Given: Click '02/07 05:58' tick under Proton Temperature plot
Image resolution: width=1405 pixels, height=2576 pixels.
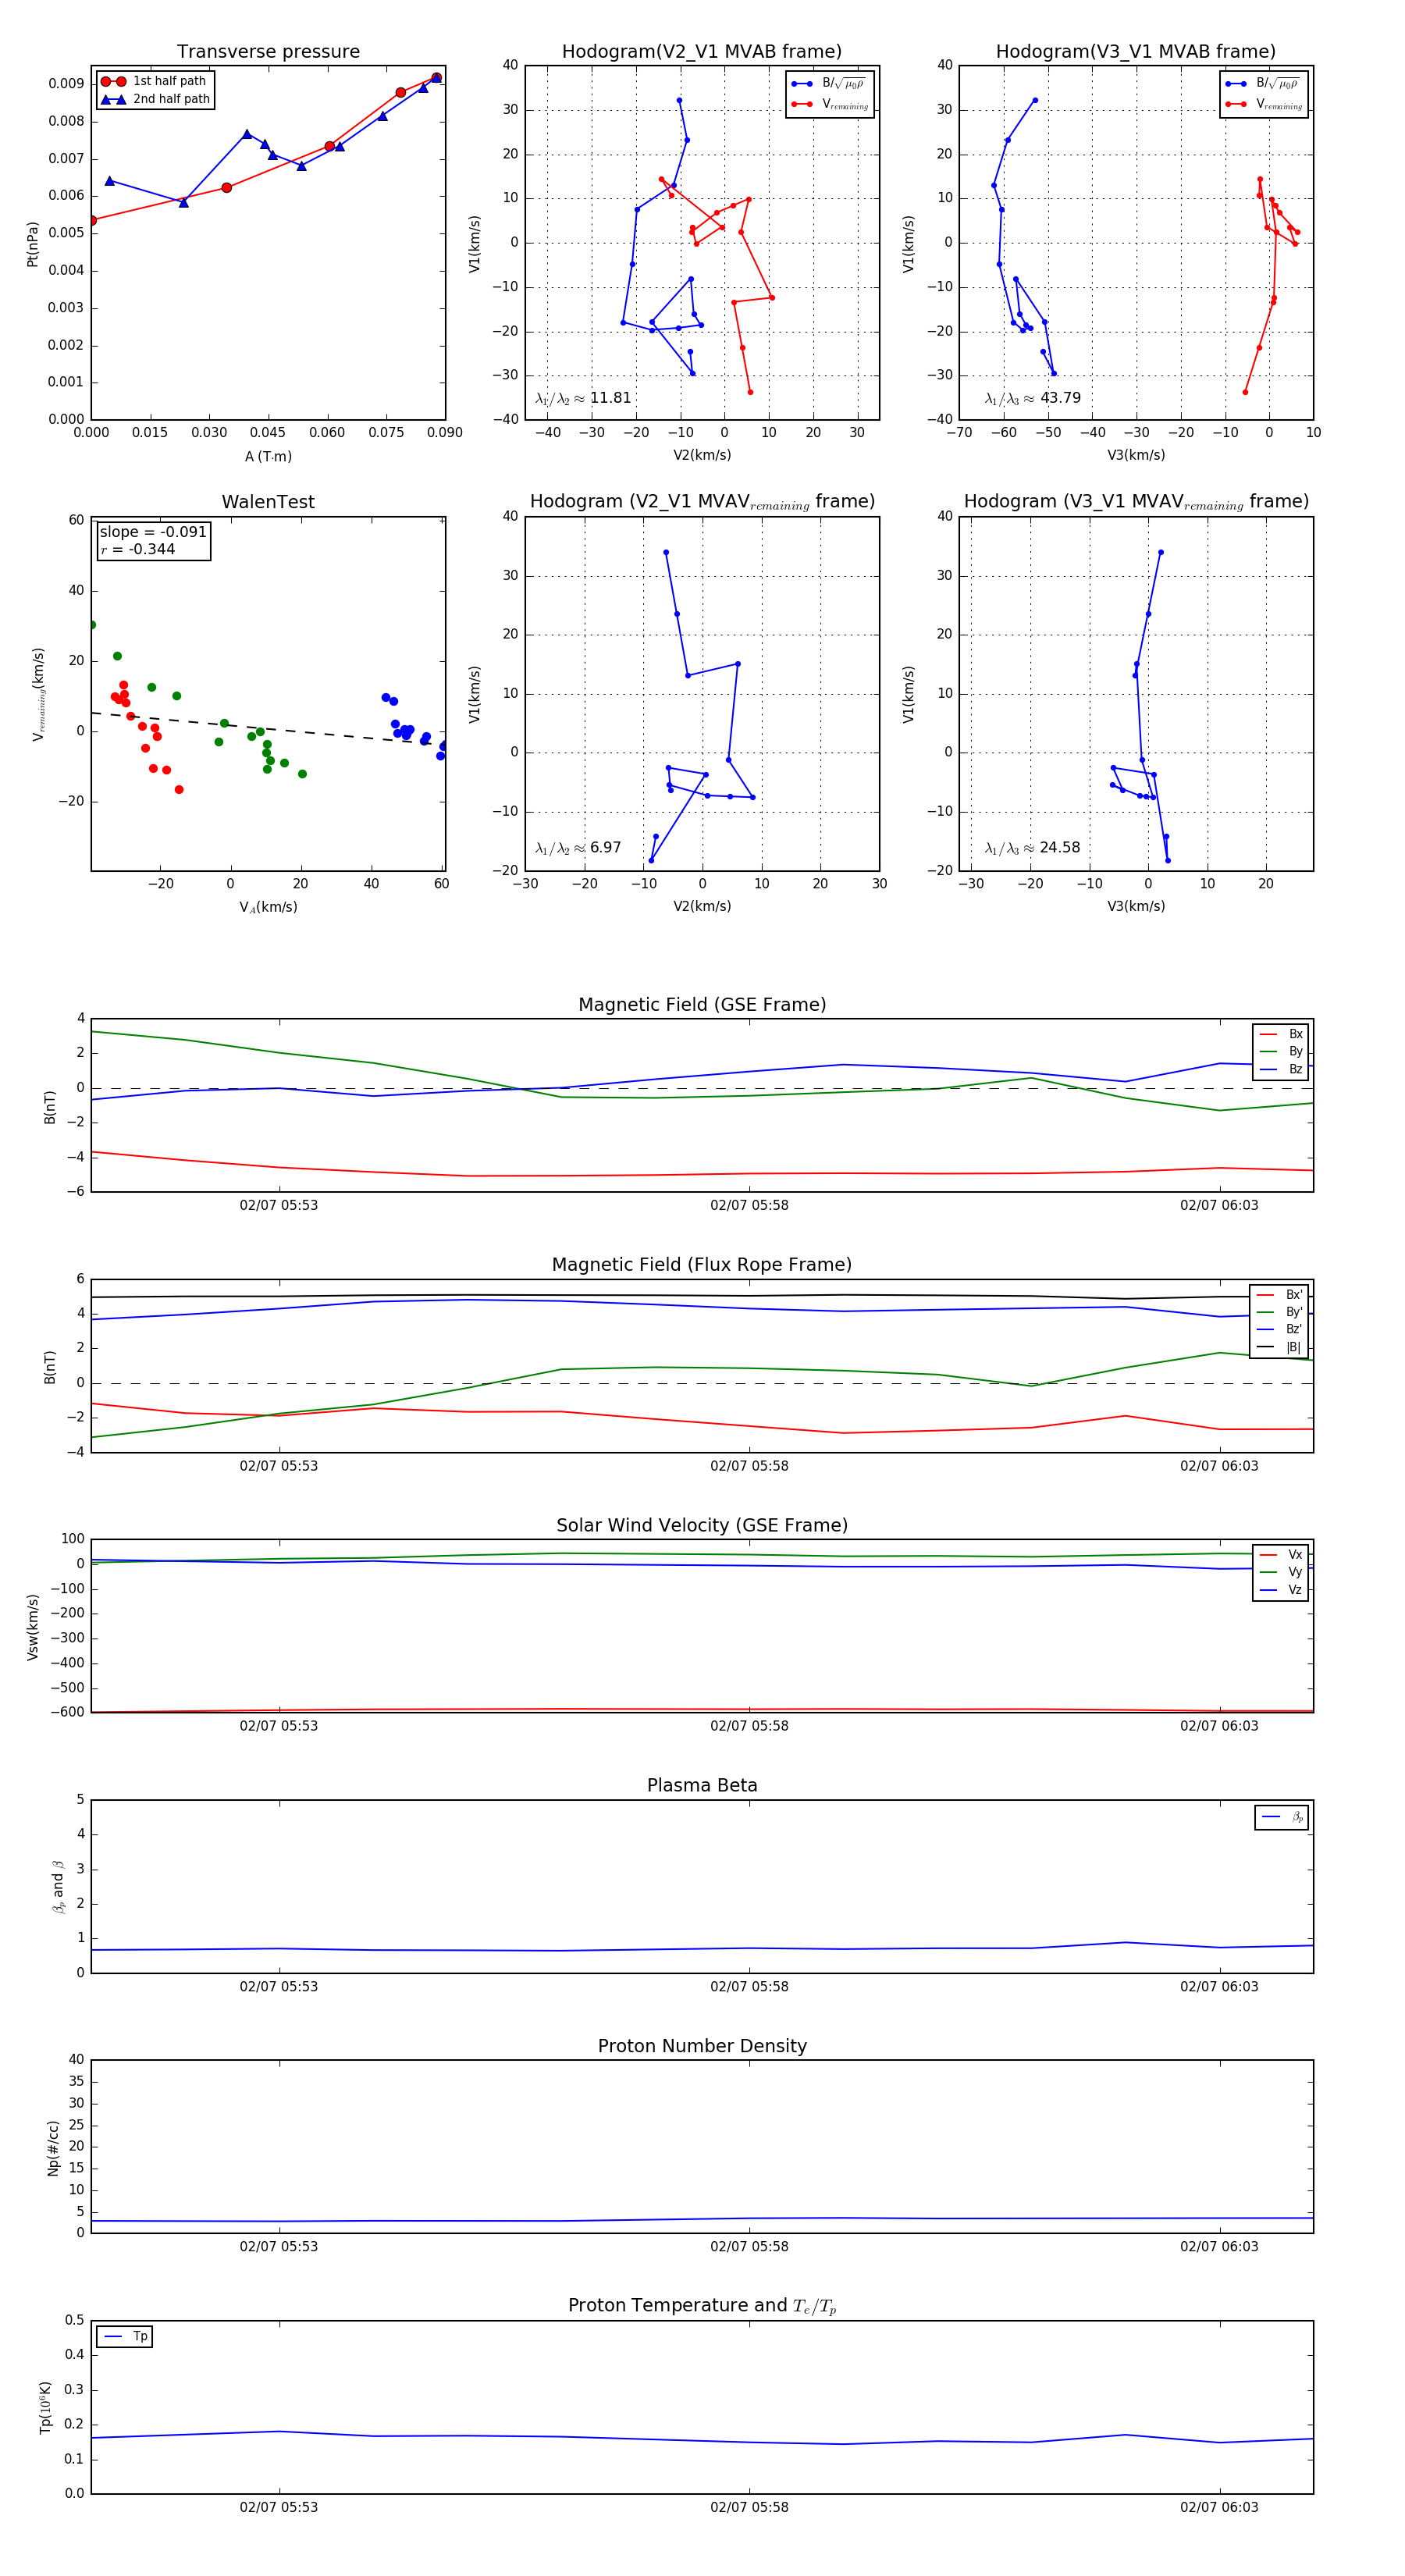Looking at the screenshot, I should click(749, 2507).
